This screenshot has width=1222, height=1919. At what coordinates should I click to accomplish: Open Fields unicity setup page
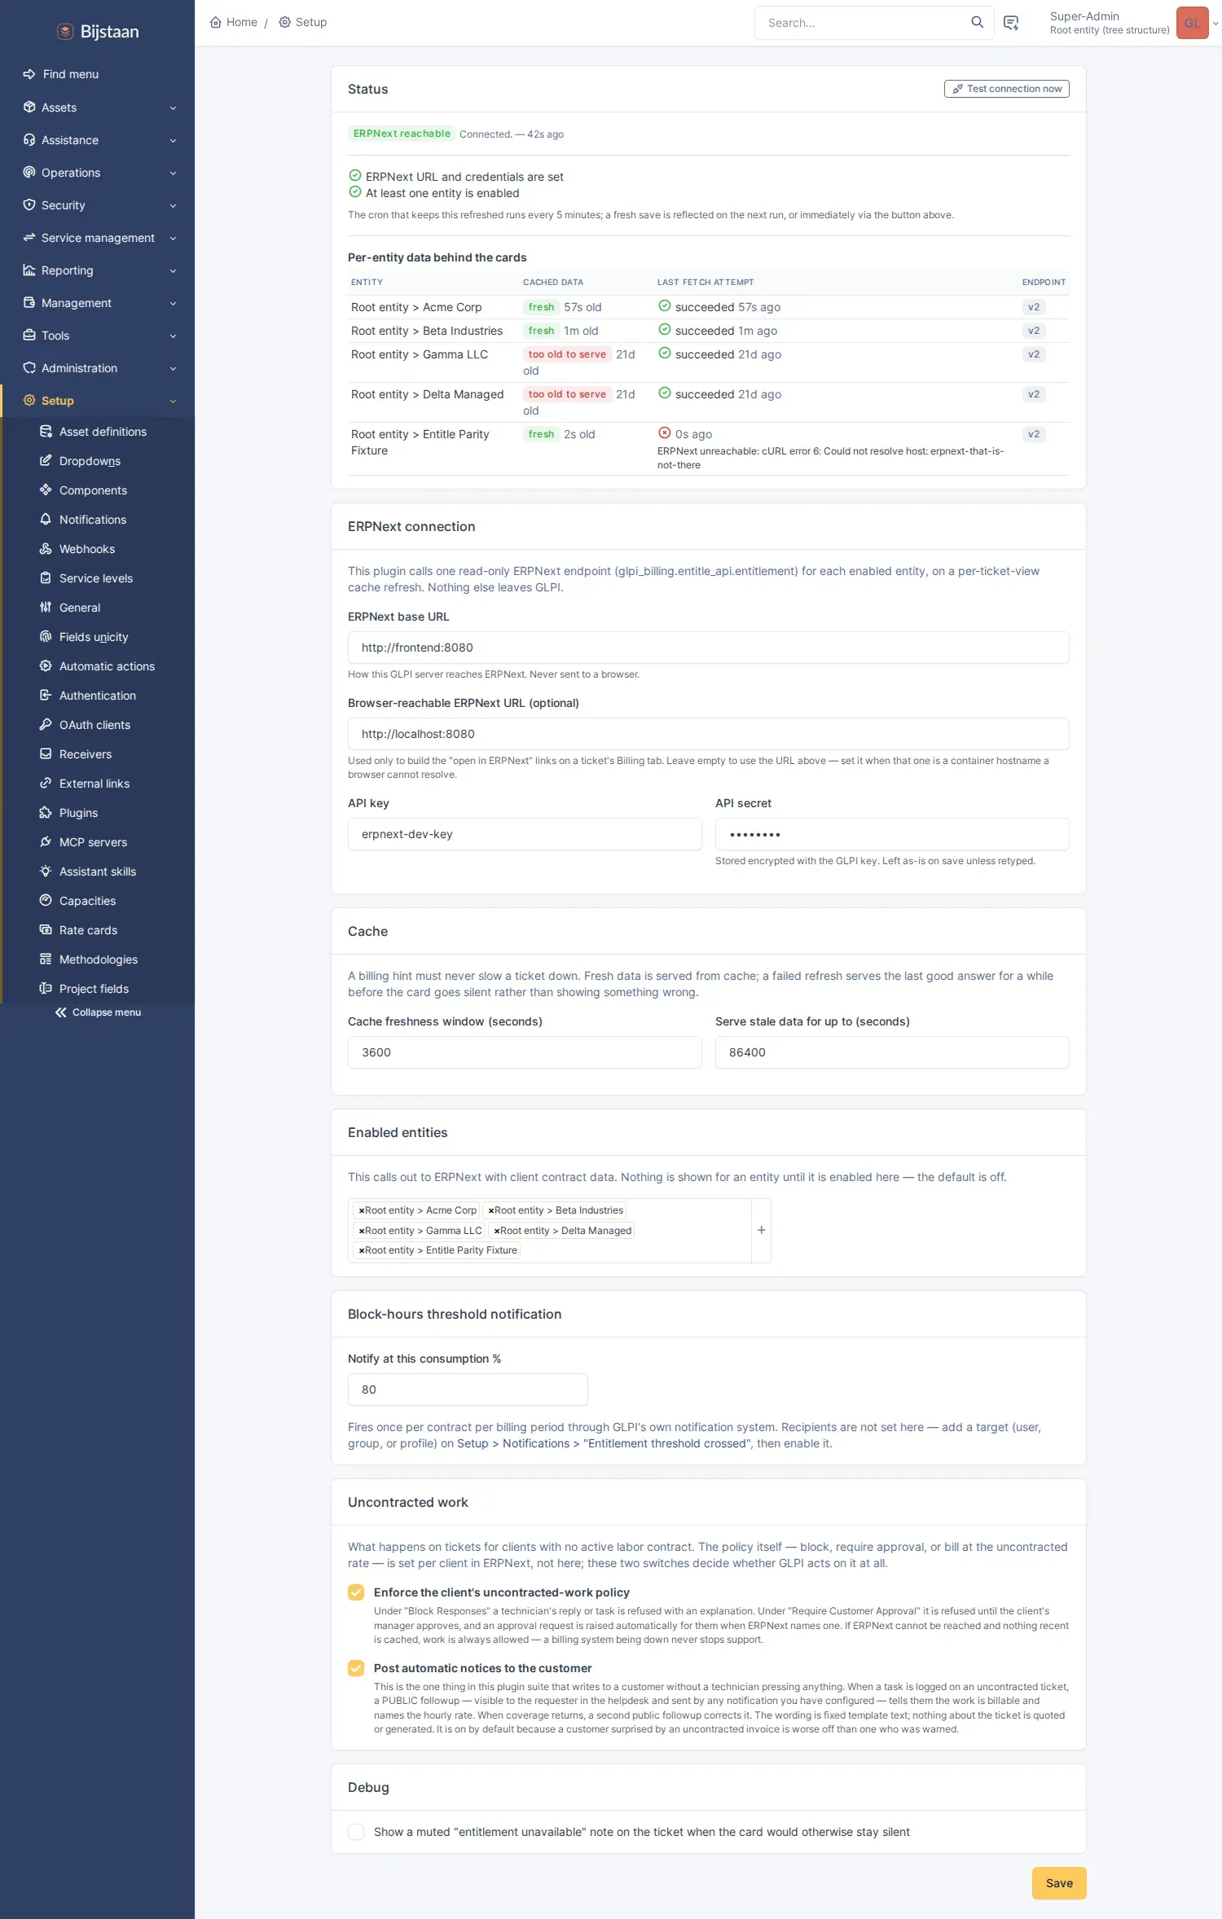click(94, 637)
